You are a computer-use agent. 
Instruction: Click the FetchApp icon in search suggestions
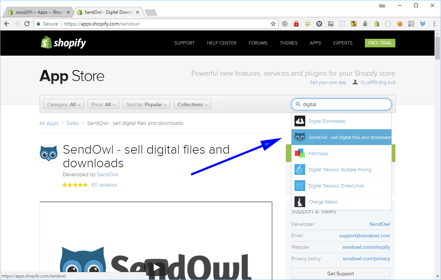[300, 153]
